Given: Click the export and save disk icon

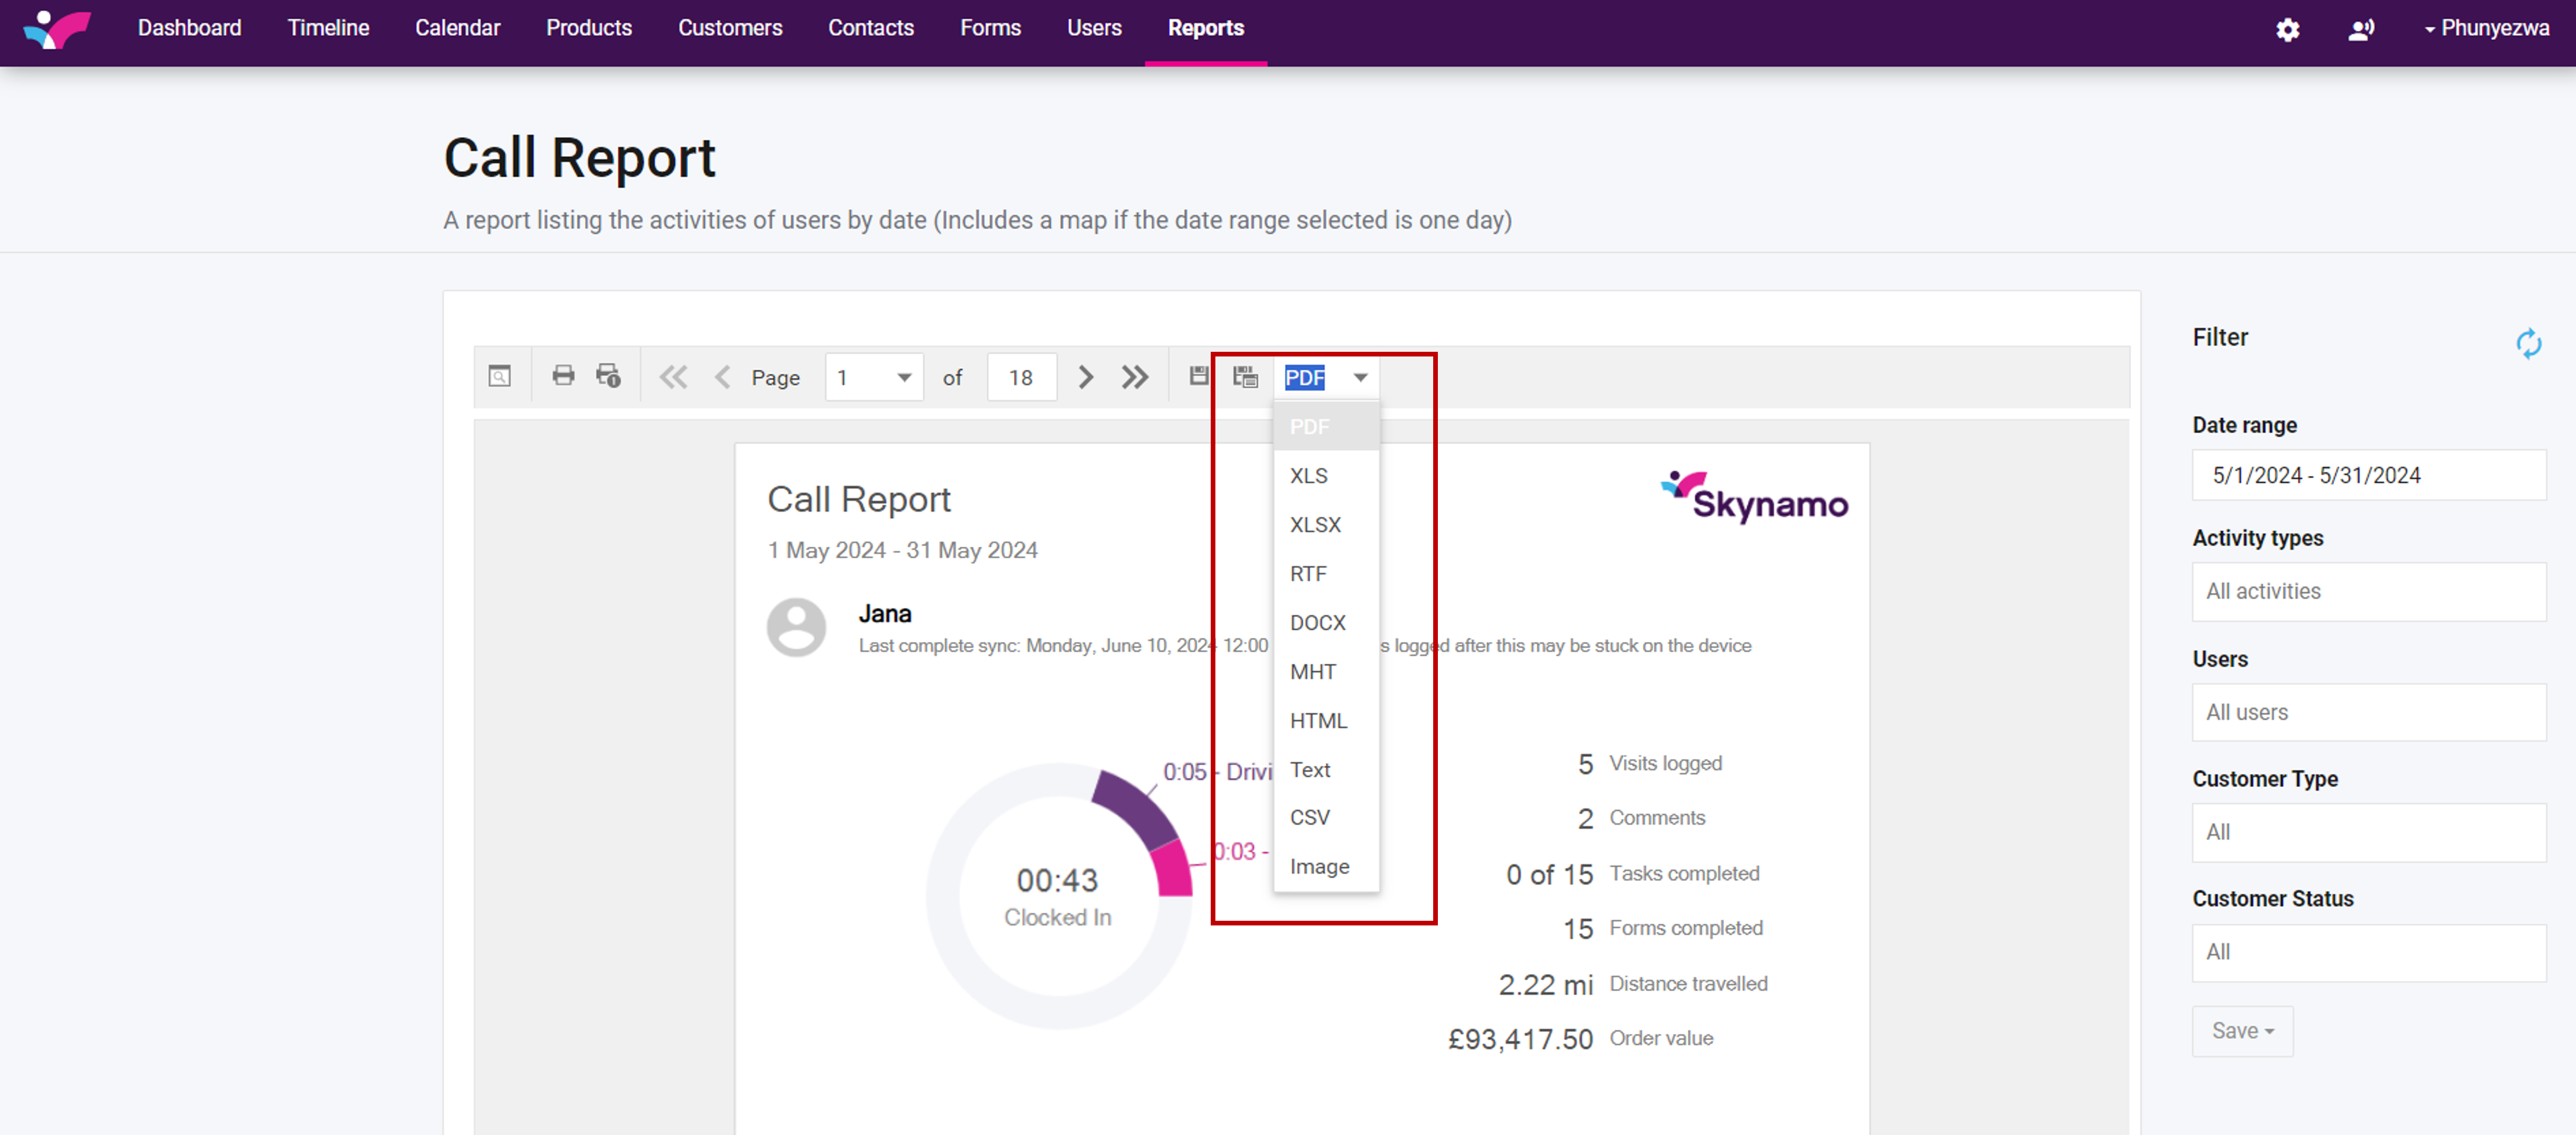Looking at the screenshot, I should tap(1198, 376).
